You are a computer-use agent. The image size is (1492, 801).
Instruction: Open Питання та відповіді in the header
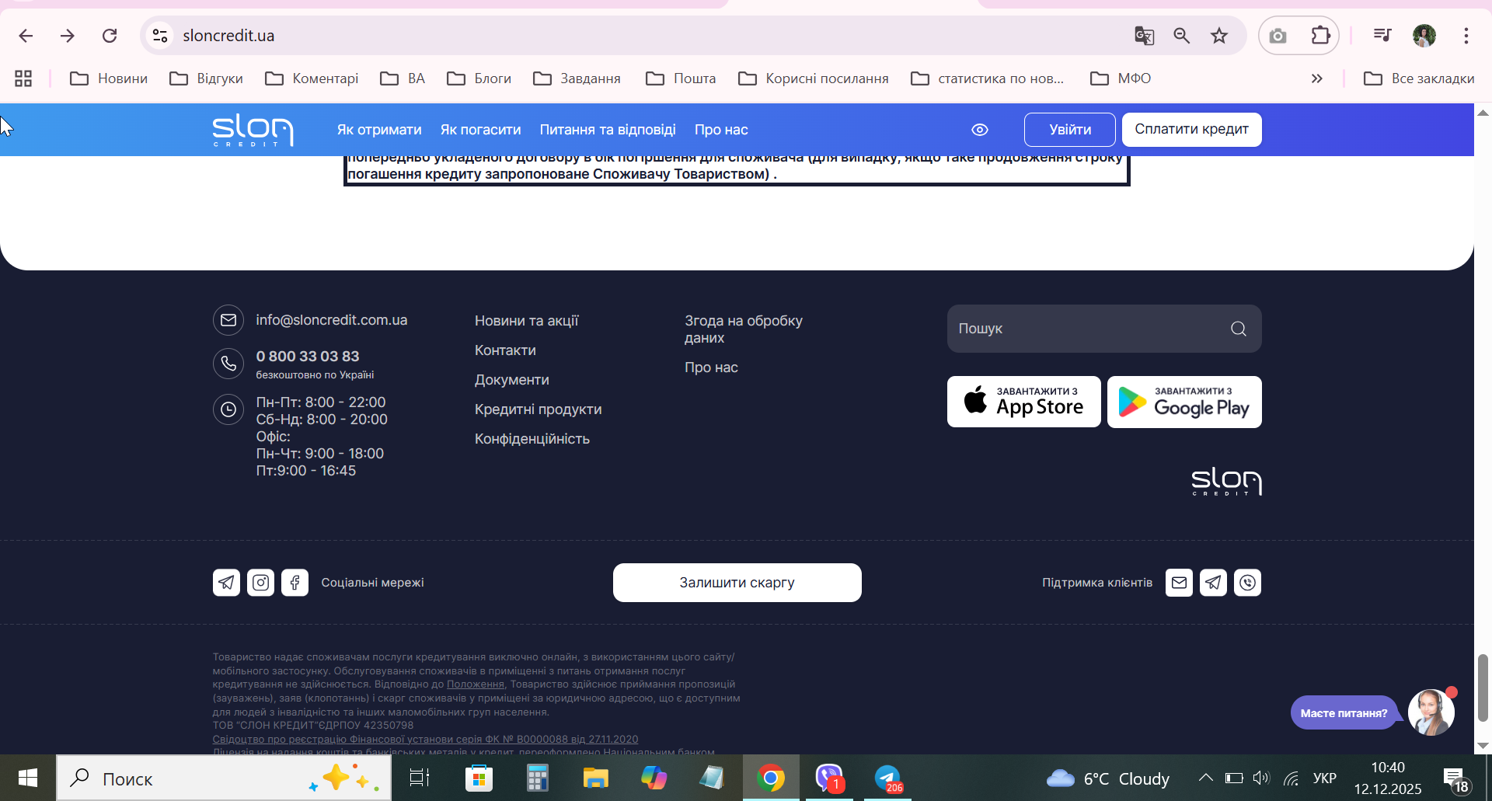click(x=608, y=130)
